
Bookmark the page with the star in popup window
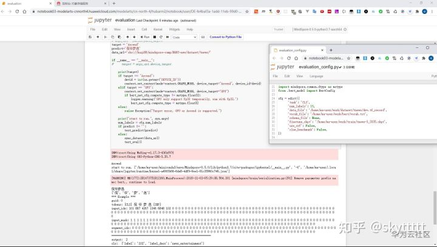click(348, 58)
